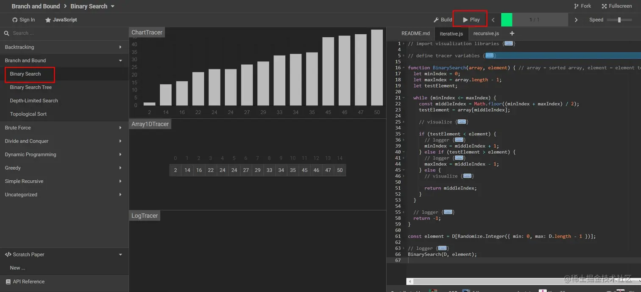Click the GitHub Sign In button
641x292 pixels.
tap(23, 20)
